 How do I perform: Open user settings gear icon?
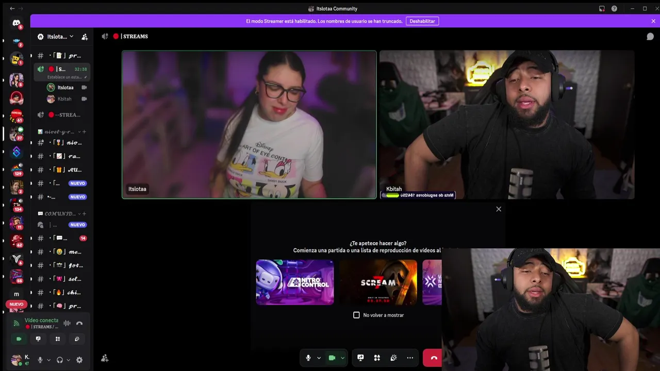[79, 360]
